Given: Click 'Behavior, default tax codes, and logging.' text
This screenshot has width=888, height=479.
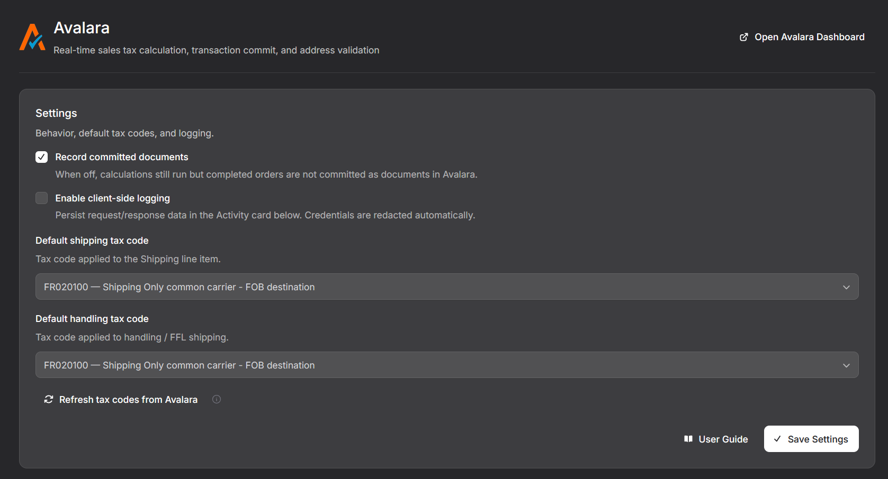Looking at the screenshot, I should coord(125,133).
